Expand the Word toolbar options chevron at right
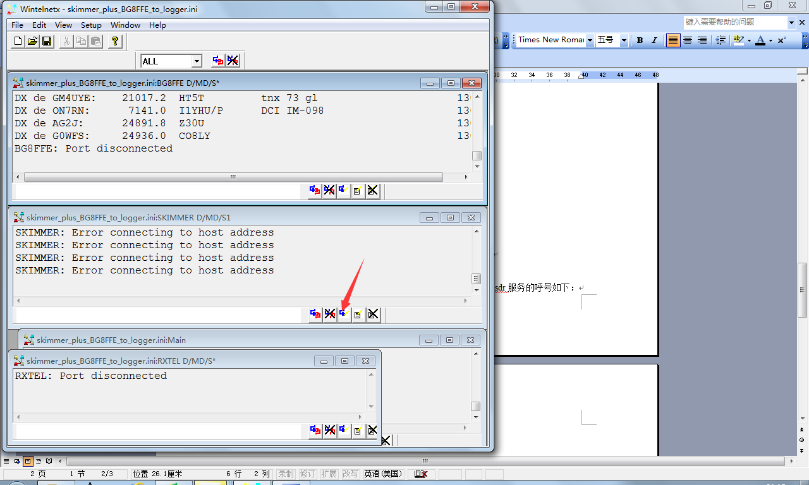The image size is (809, 485). click(805, 40)
